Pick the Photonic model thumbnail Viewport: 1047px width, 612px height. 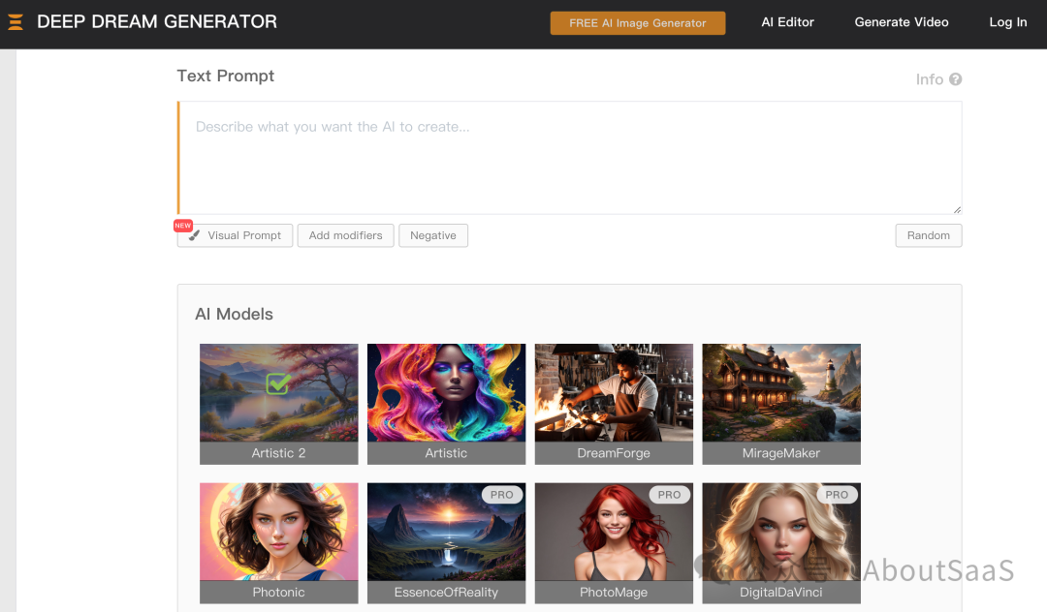click(x=278, y=543)
